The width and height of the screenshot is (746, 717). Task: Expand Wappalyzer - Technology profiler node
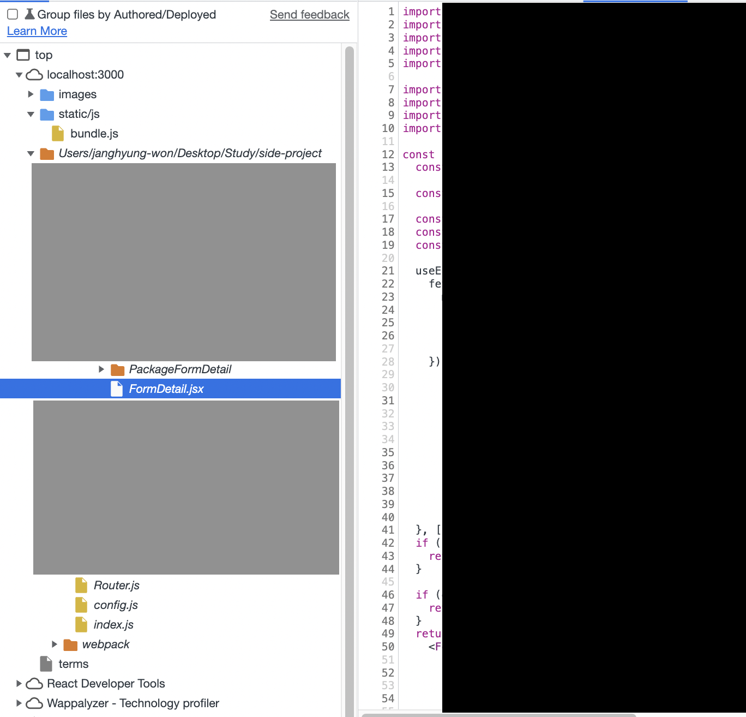click(19, 703)
